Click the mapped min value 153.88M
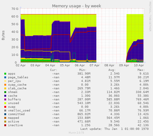Image resolution: width=153 pixels, height=136 pixels. click(x=84, y=118)
